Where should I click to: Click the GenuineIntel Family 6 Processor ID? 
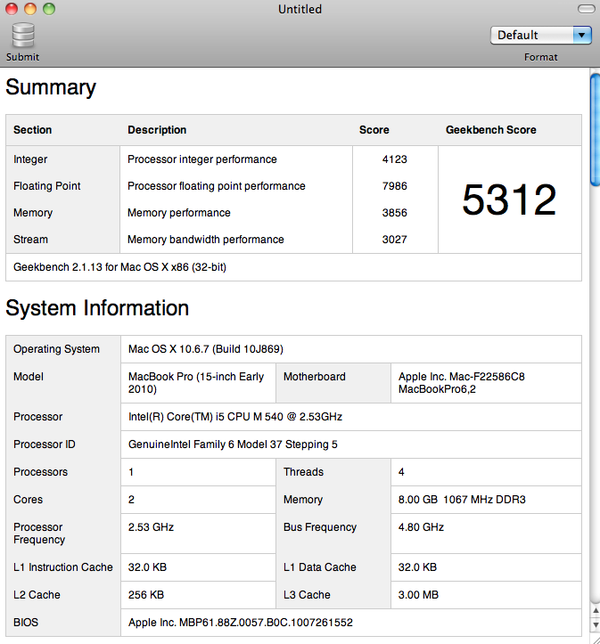coord(233,444)
